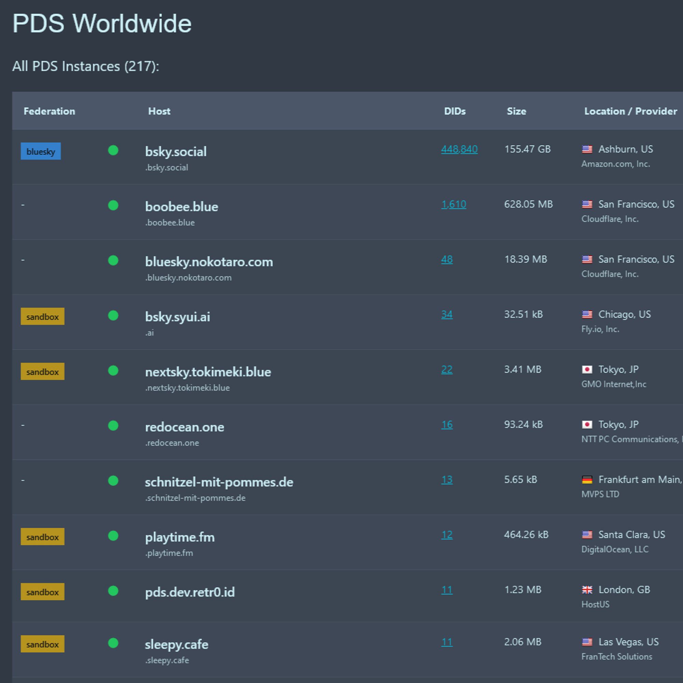
Task: Click the US flag in the bluesky.nokotaro.com row
Action: click(x=587, y=260)
